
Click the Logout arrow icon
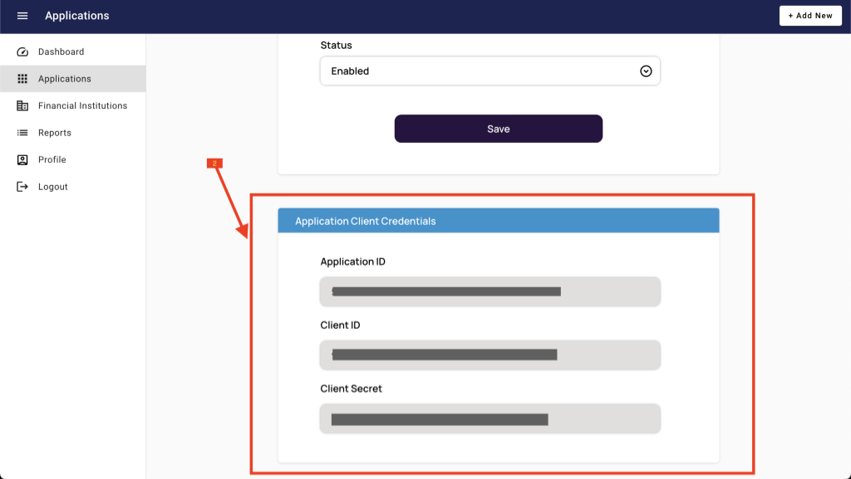[x=22, y=187]
